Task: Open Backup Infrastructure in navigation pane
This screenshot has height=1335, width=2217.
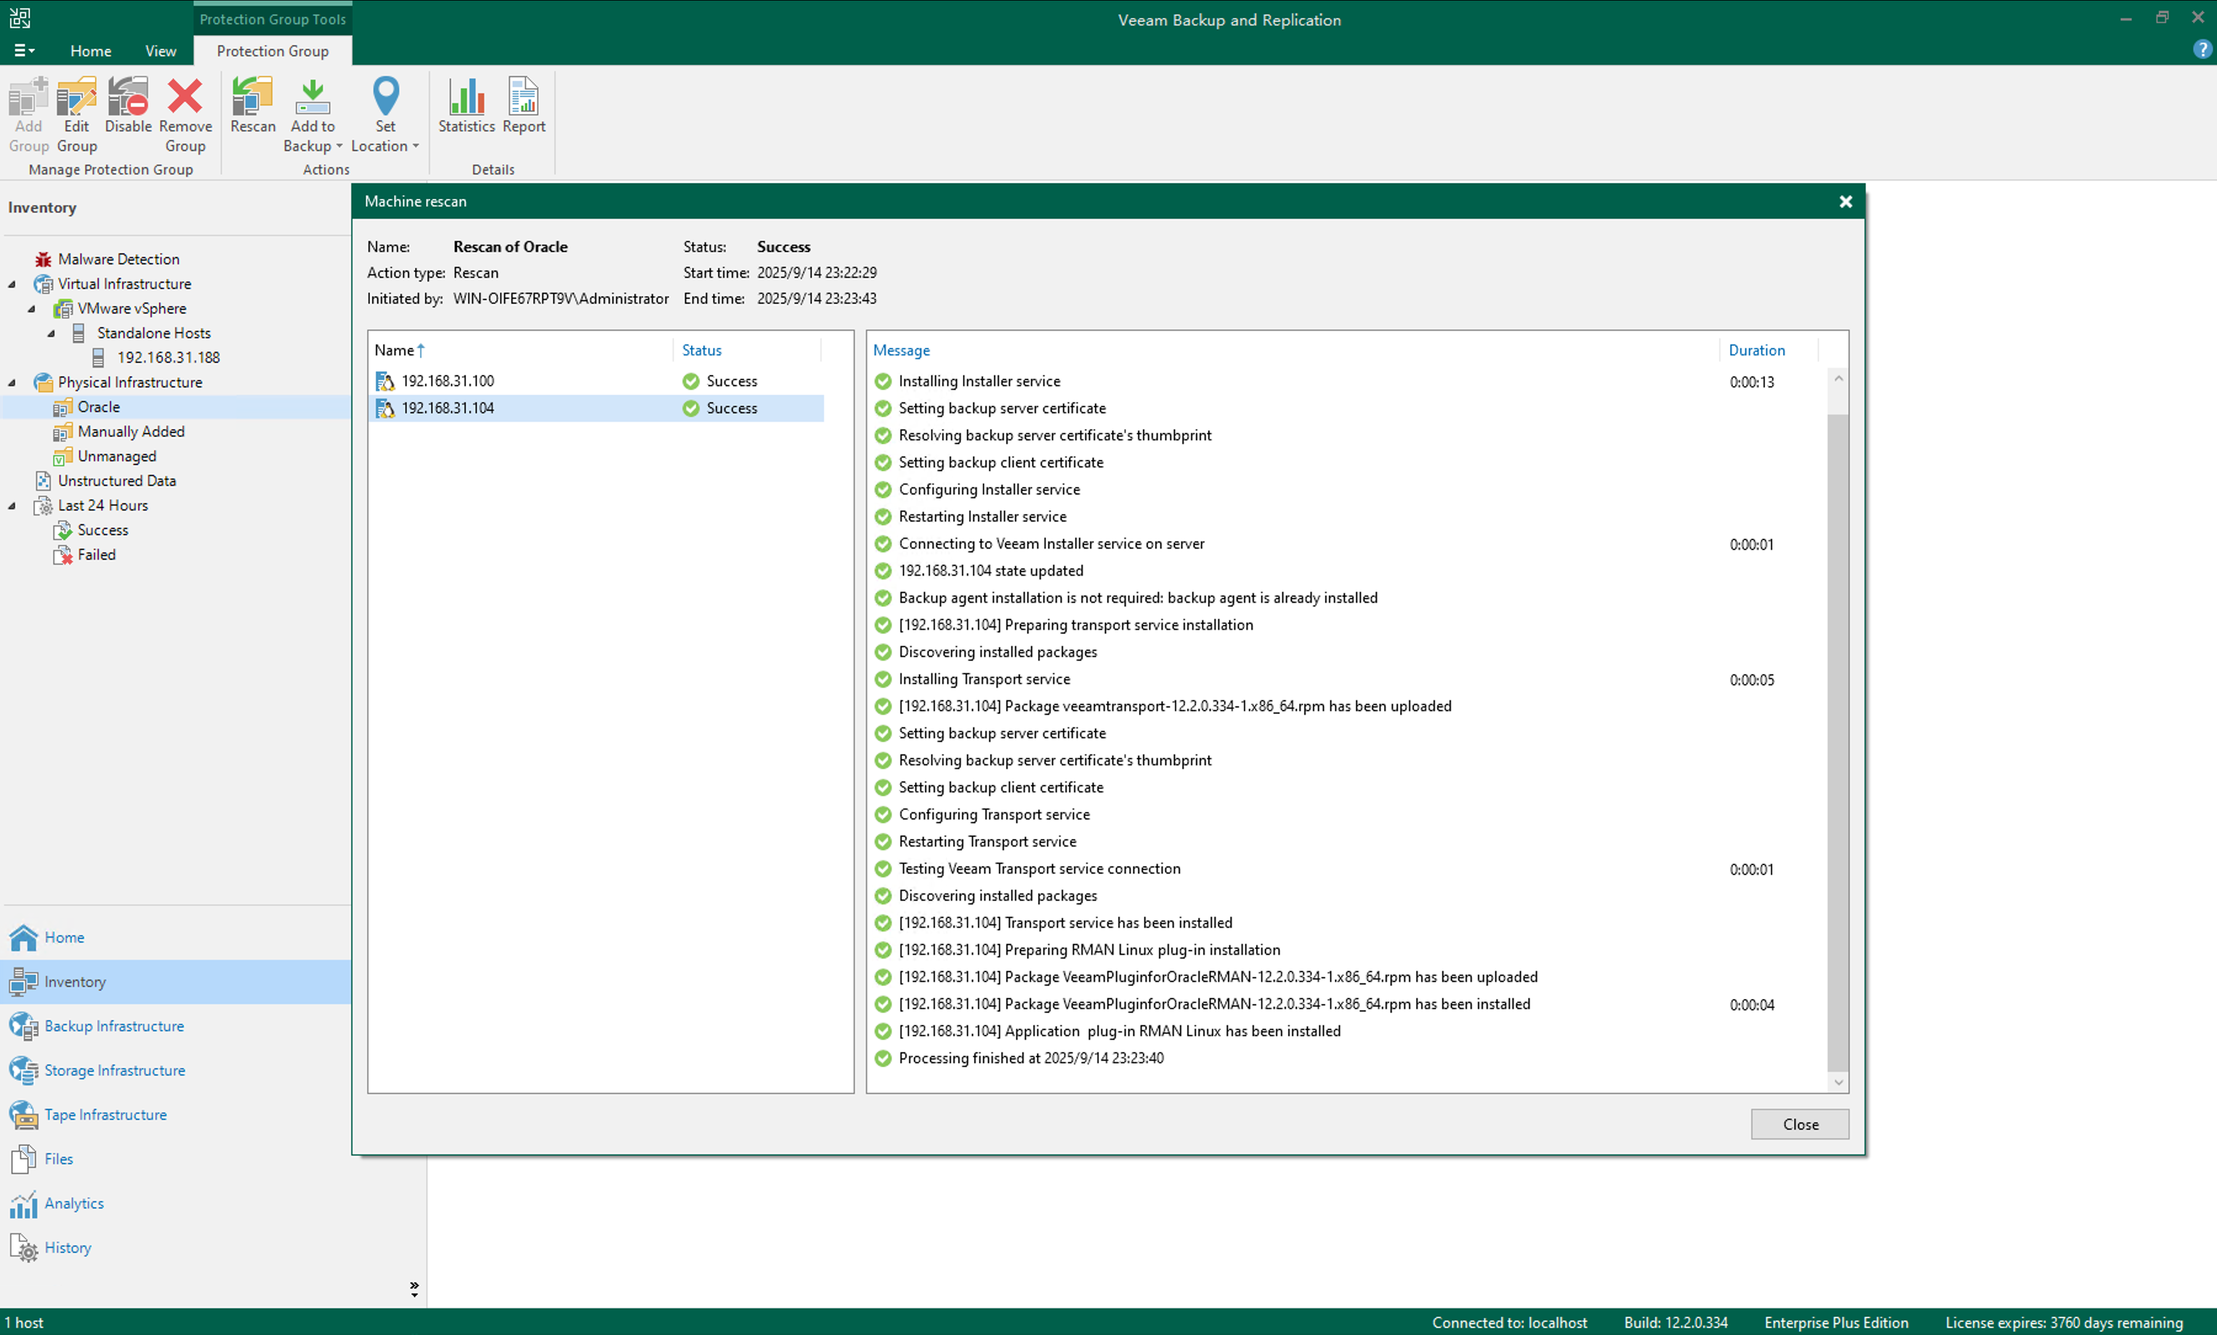Action: [113, 1025]
